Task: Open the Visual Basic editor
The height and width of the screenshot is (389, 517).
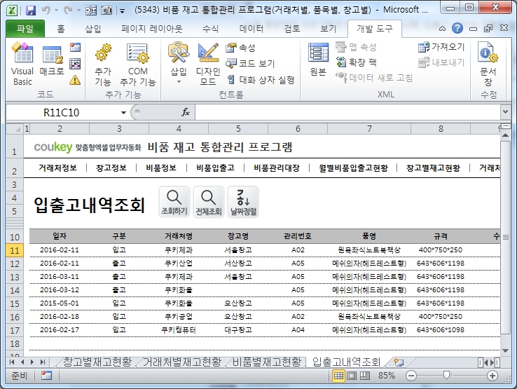Action: tap(22, 64)
